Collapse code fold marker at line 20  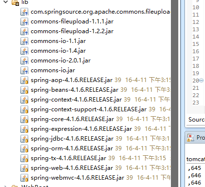[x=201, y=81]
